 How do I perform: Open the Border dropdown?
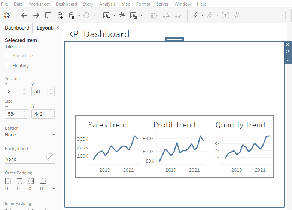click(x=30, y=135)
